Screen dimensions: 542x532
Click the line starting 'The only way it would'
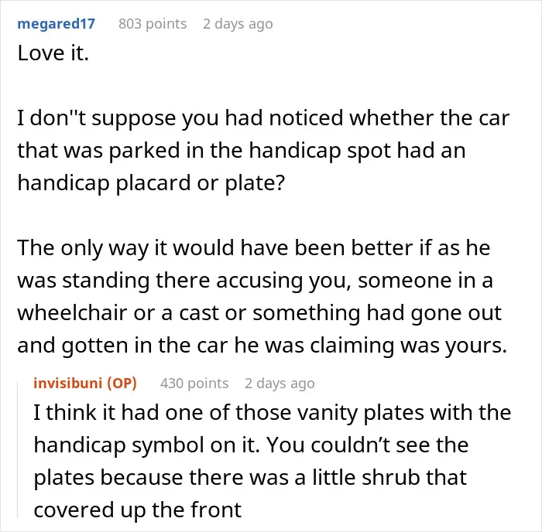(x=254, y=248)
